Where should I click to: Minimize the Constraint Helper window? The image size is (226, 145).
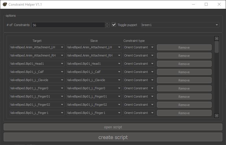[193, 4]
